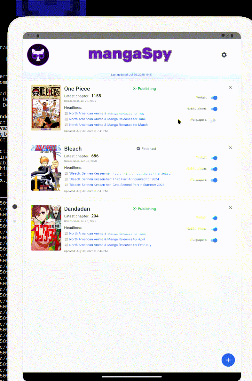The height and width of the screenshot is (381, 252).
Task: Click the Publishing status icon on One Piece
Action: point(135,89)
